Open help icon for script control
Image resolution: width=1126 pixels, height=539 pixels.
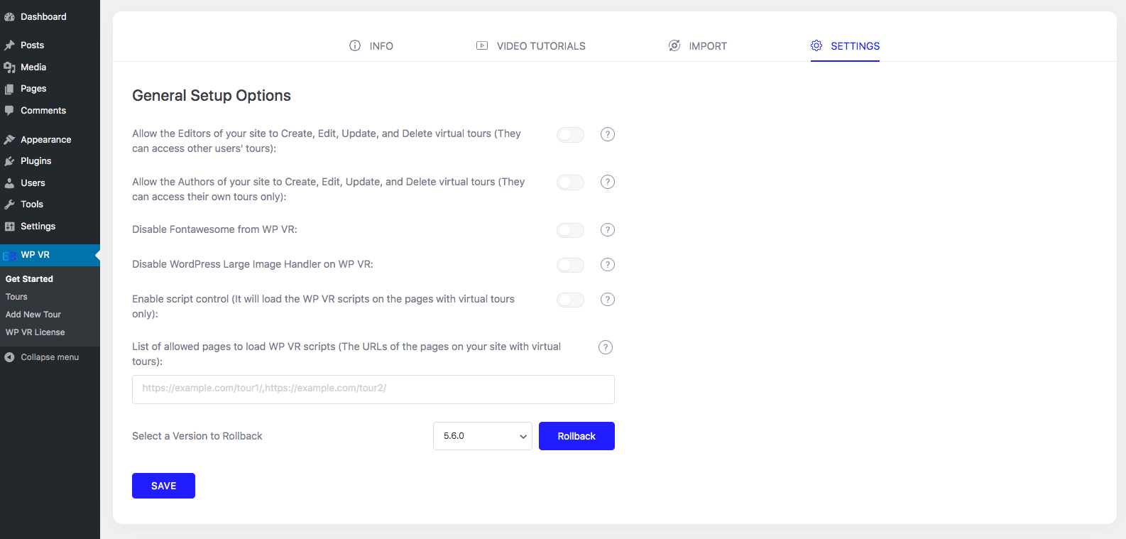click(608, 300)
